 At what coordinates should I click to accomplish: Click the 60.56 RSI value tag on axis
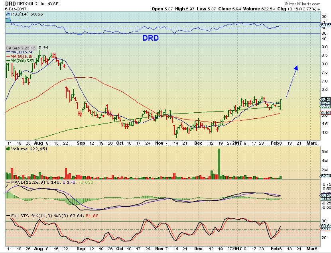pos(325,25)
